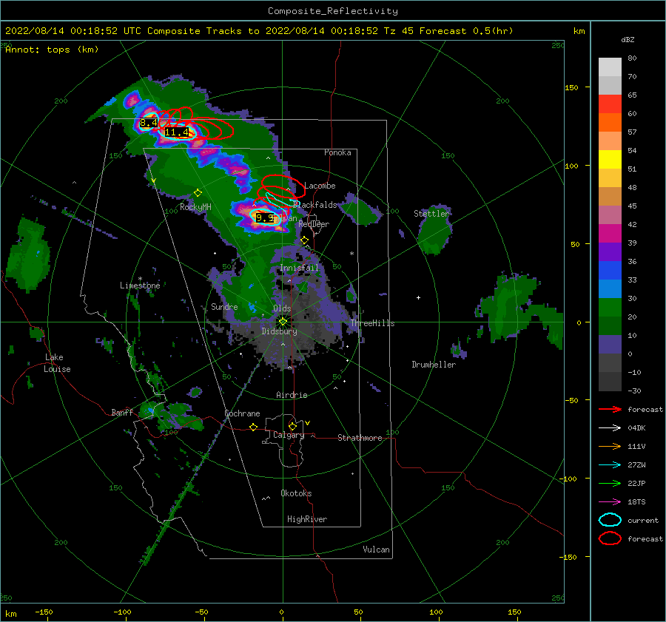Click the yellow diamond marker below Cochrane
The height and width of the screenshot is (622, 666).
point(253,427)
